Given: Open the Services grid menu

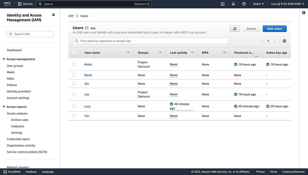Looking at the screenshot, I should [20, 4].
